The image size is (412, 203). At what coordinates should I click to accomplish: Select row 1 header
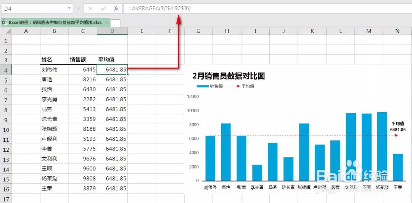(6, 41)
